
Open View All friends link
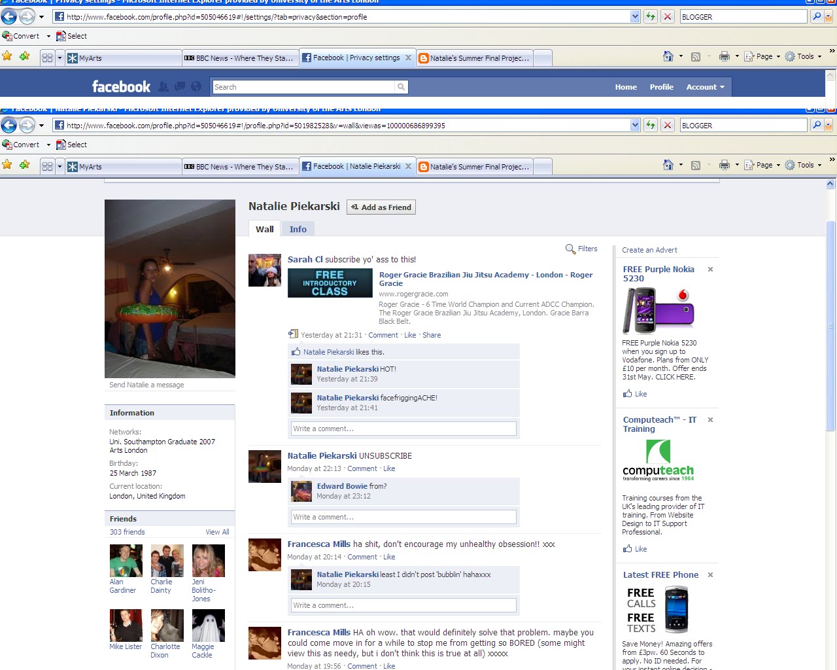pos(217,532)
